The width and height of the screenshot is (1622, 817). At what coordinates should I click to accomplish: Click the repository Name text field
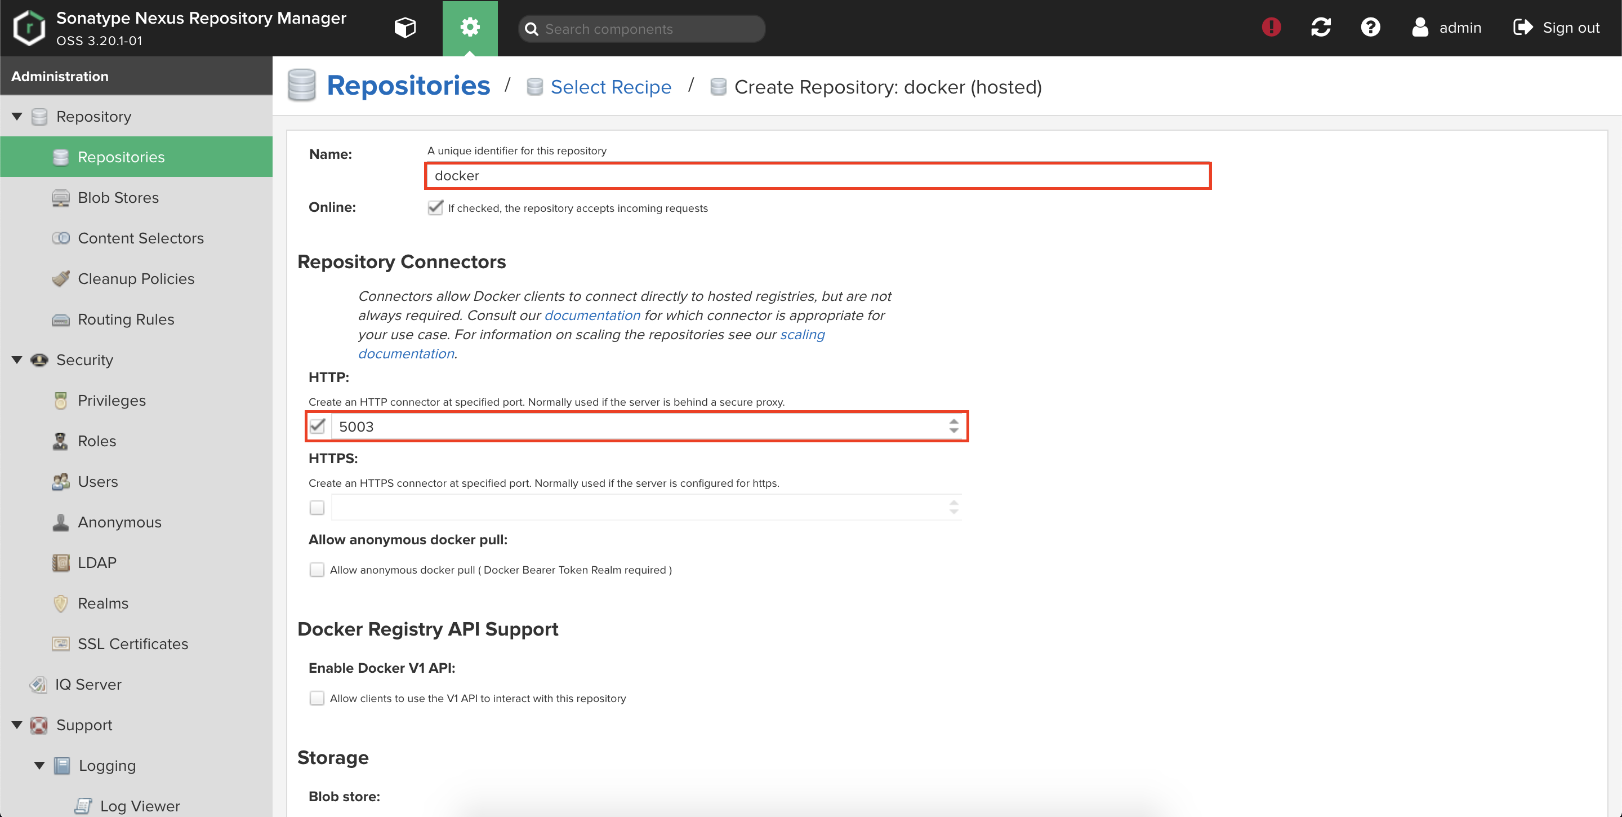818,176
